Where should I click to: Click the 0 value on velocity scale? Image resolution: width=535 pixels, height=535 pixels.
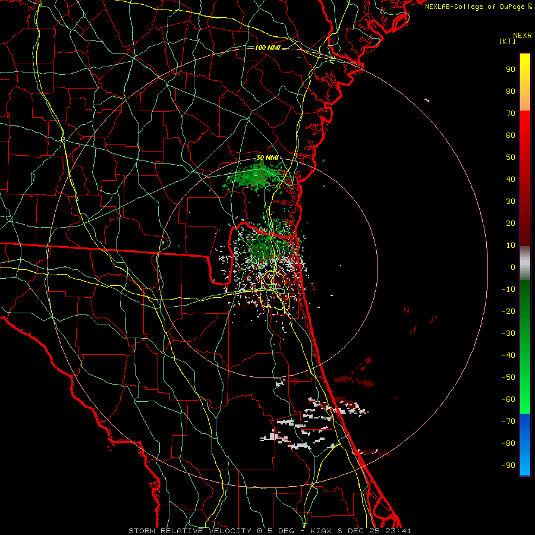pos(513,267)
